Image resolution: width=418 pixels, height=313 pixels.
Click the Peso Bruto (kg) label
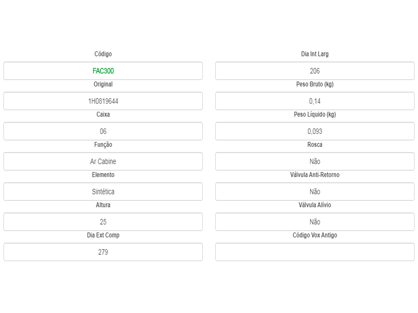click(x=315, y=84)
